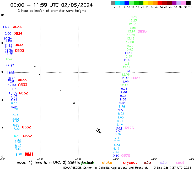The width and height of the screenshot is (194, 170).
Task: Click the 'cryosat' satellite legend label
Action: 130,163
